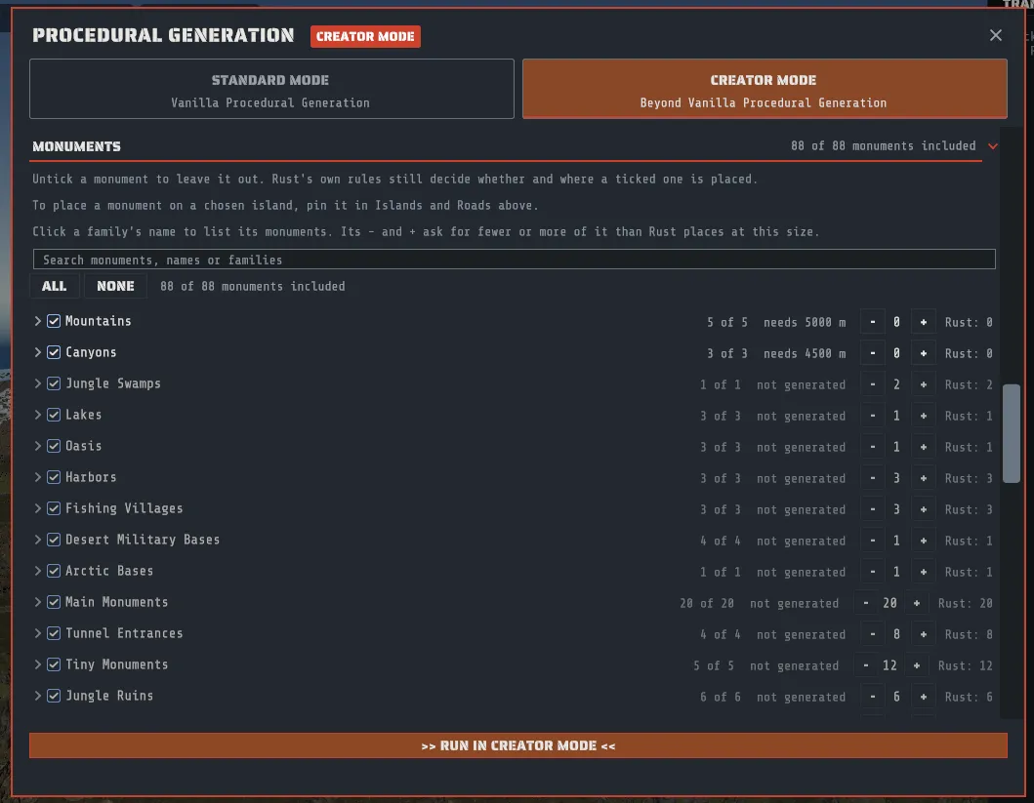Click 'needs 4500 m' on Canyons row
This screenshot has width=1034, height=803.
pos(805,353)
